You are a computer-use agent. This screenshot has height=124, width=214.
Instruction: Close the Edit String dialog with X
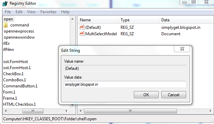pyautogui.click(x=182, y=49)
